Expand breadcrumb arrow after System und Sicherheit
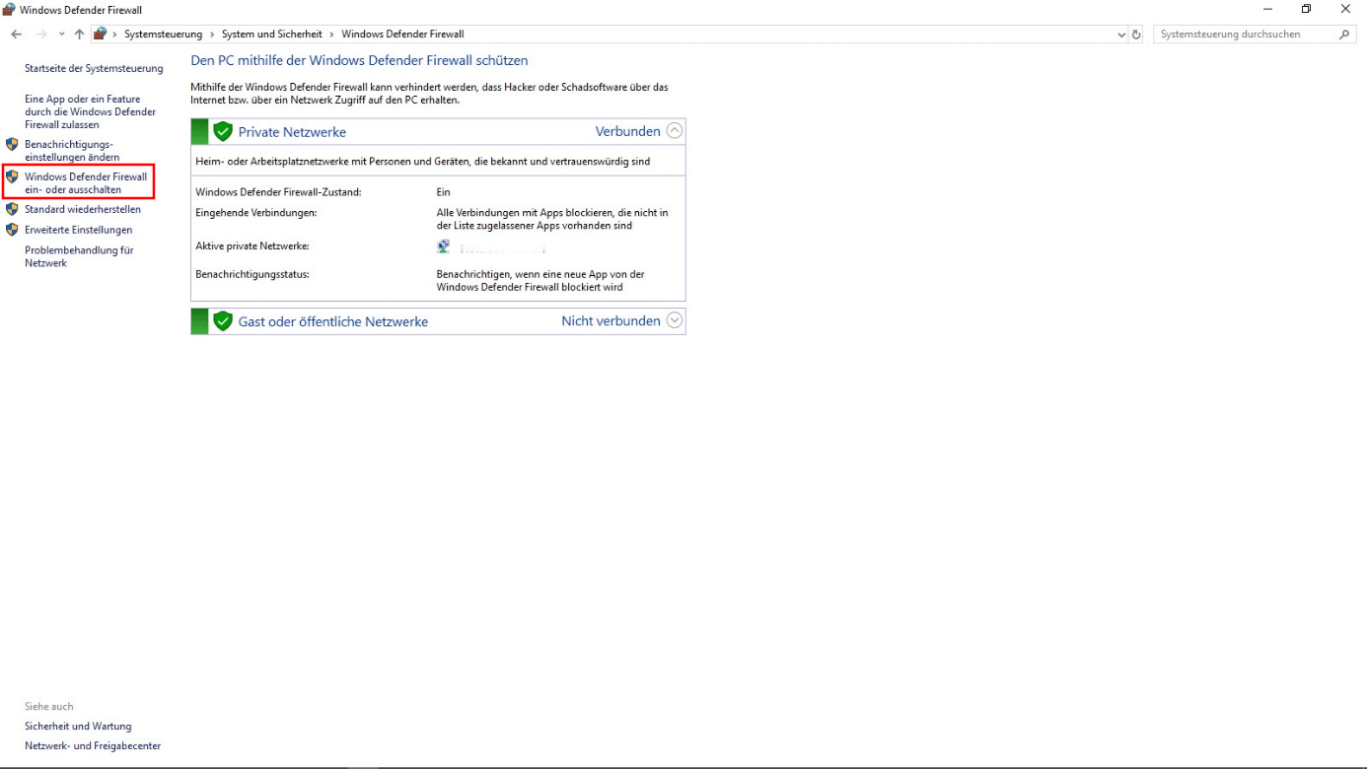The image size is (1367, 769). tap(331, 35)
